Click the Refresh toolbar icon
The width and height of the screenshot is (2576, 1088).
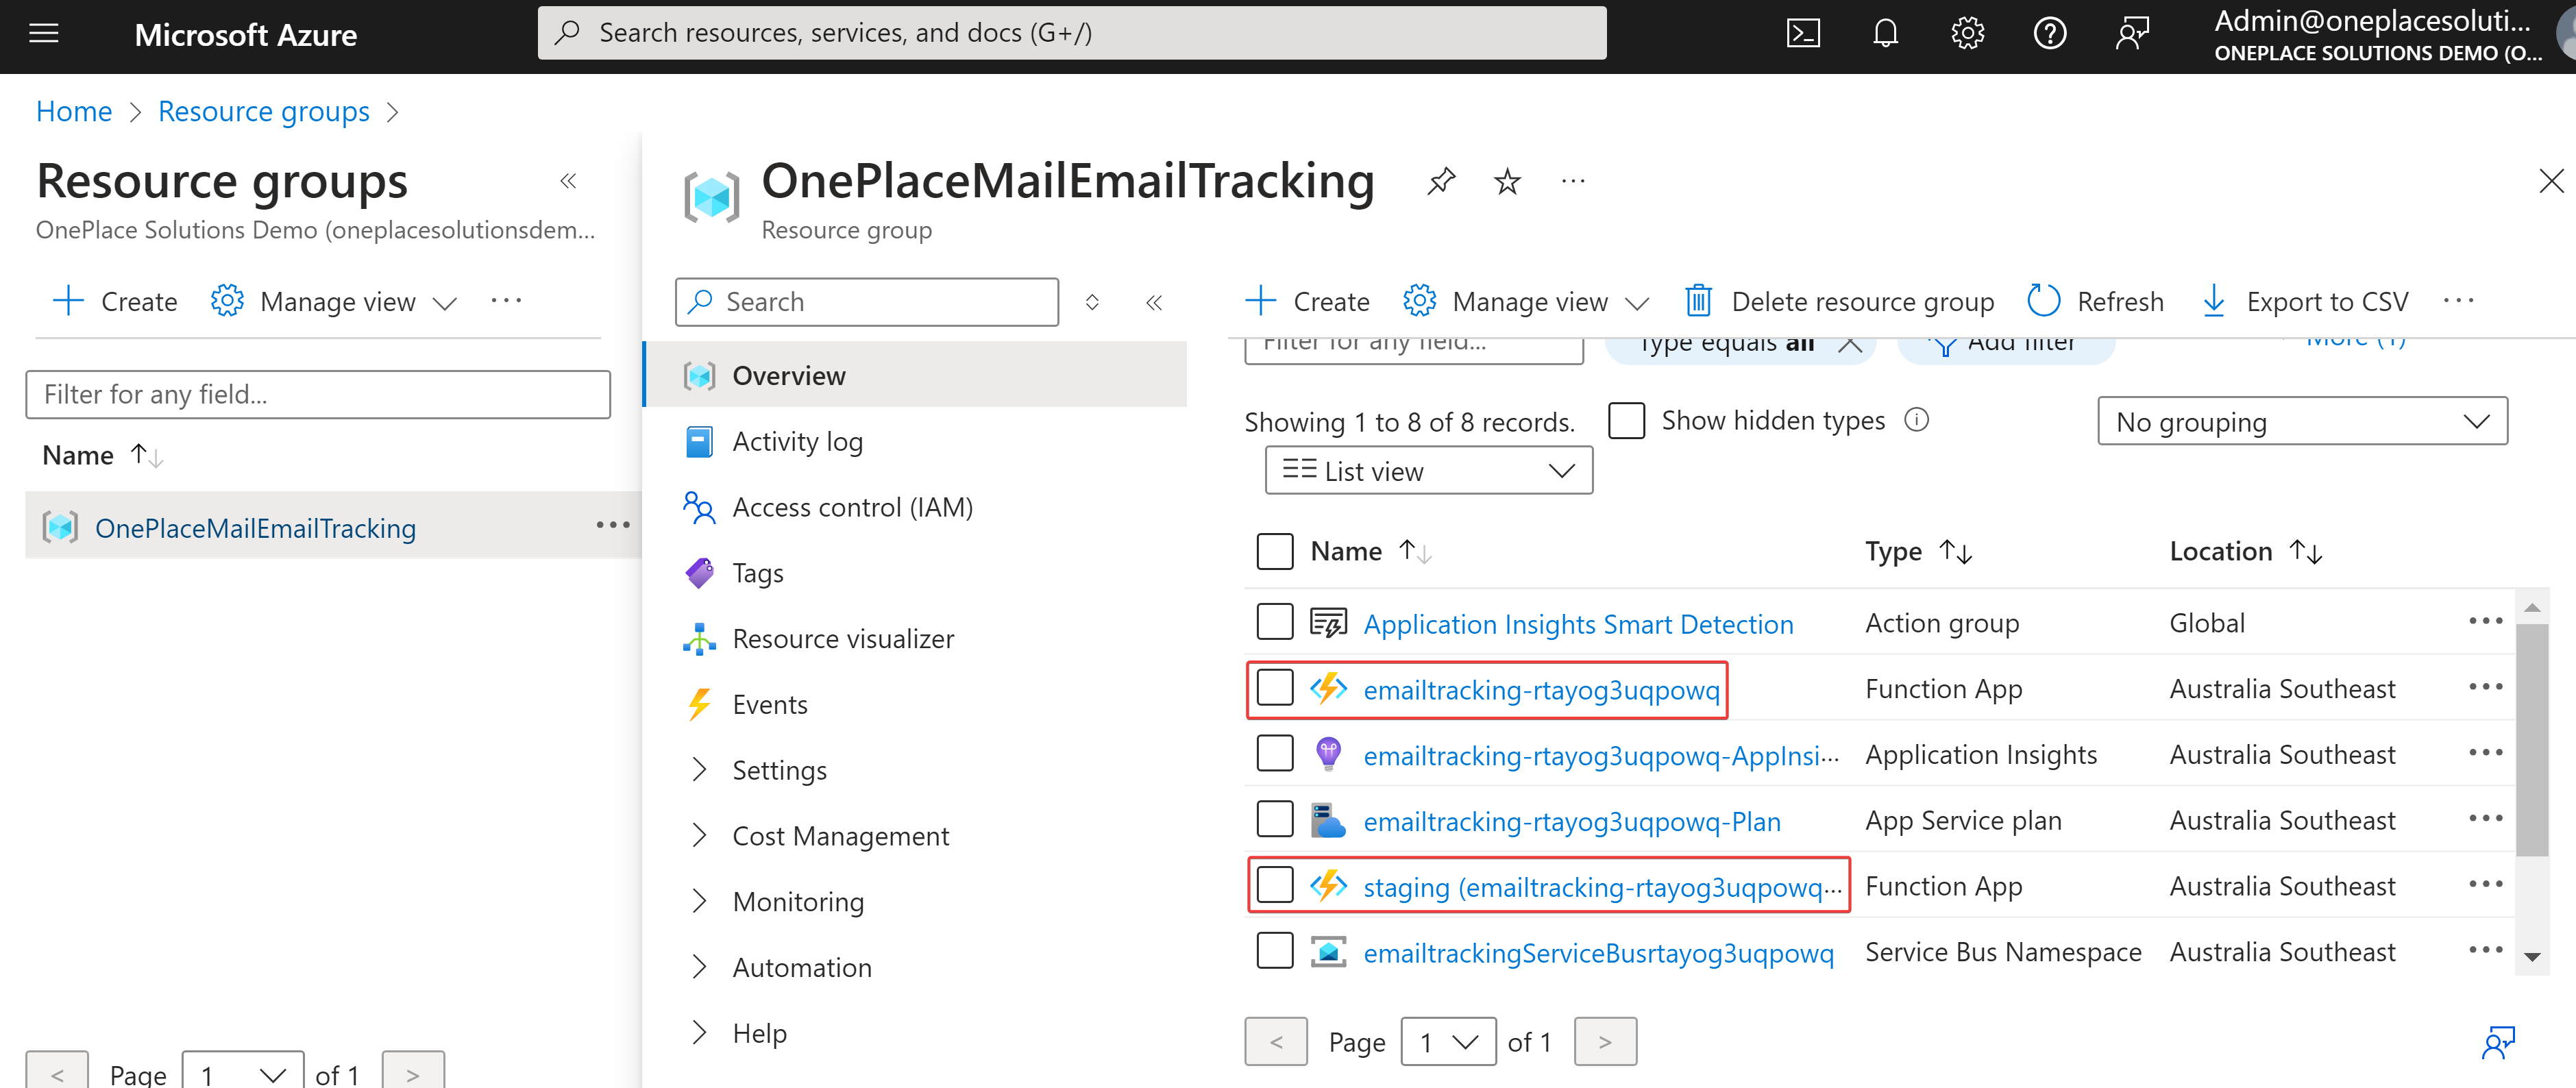2043,301
